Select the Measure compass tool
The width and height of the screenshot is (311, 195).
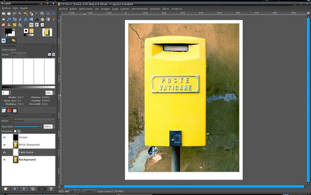[48, 14]
